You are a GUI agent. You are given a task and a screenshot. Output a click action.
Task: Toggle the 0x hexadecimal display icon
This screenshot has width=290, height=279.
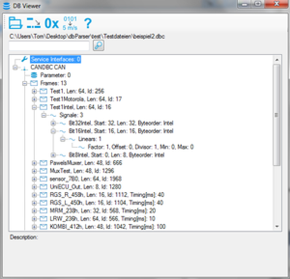51,23
